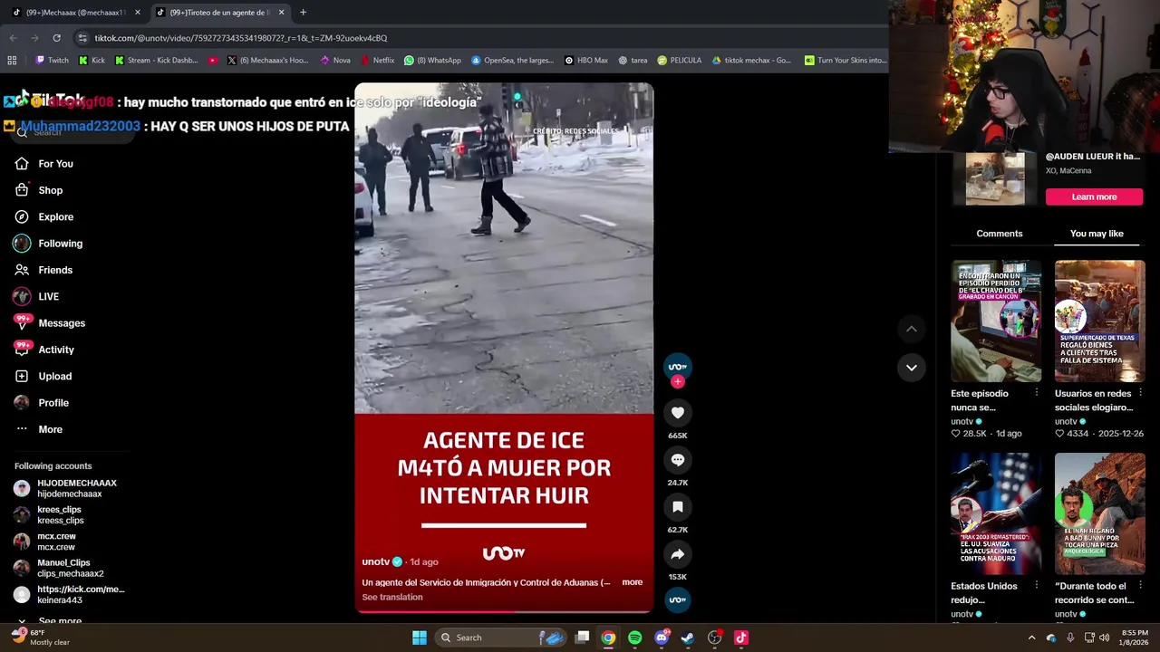Image resolution: width=1160 pixels, height=652 pixels.
Task: Open the video's sound disc icon
Action: tap(677, 599)
